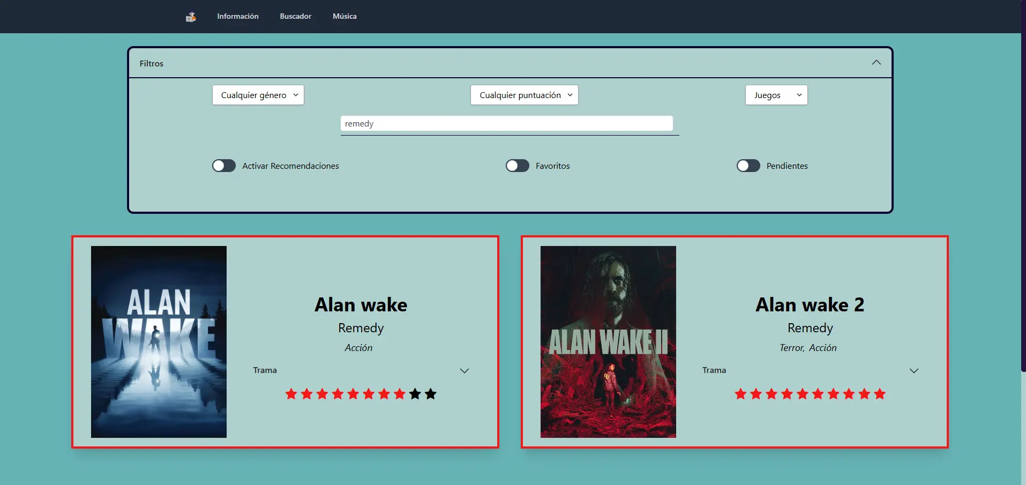Collapse the Filtros panel with the chevron

(877, 63)
